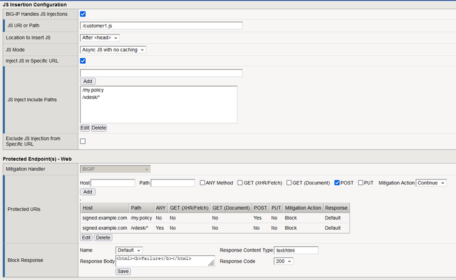
Task: Click the JS include path input field
Action: click(x=161, y=73)
